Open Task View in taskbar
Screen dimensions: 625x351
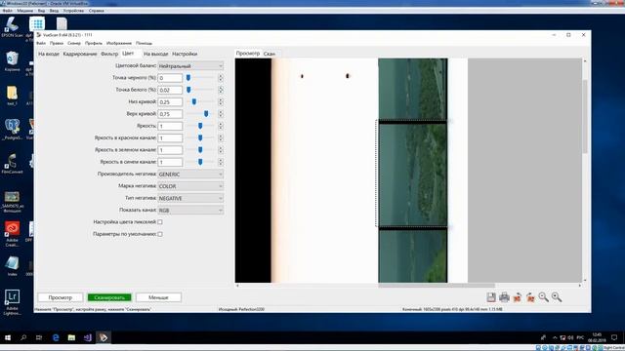[x=39, y=337]
